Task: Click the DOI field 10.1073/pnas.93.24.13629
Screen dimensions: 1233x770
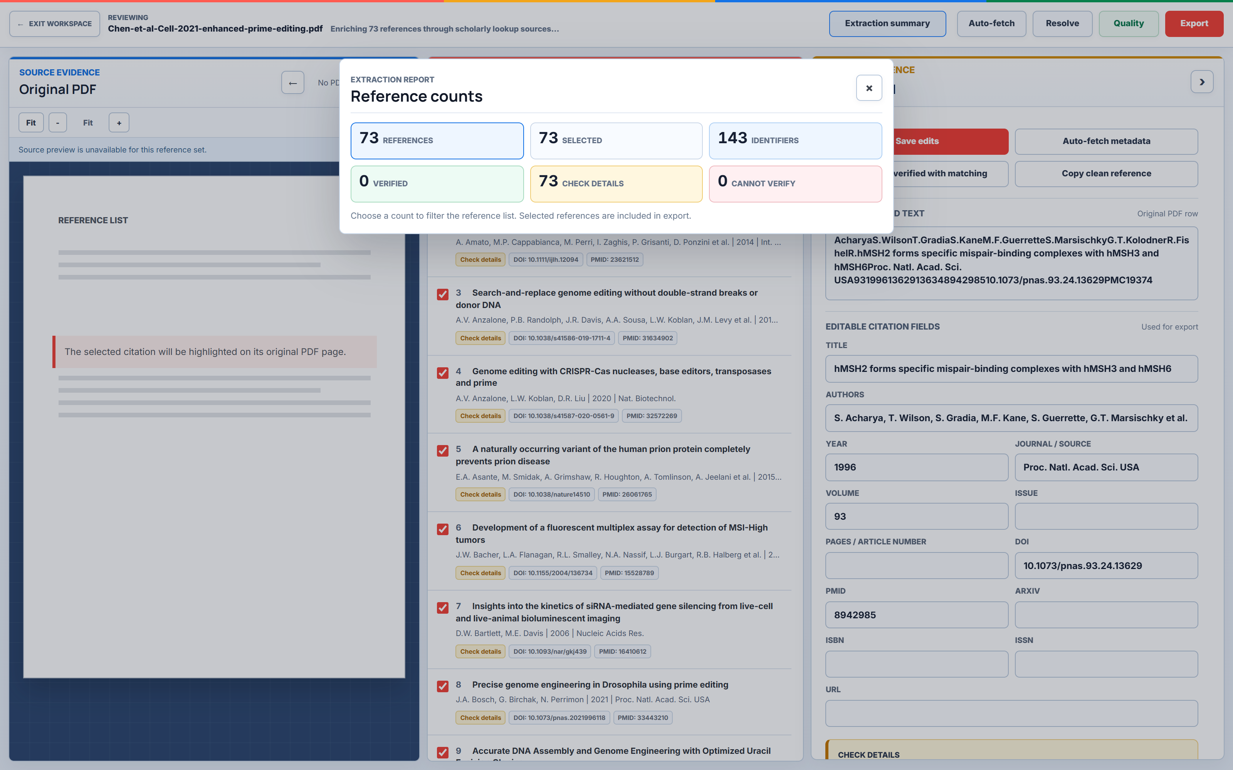Action: (1106, 566)
